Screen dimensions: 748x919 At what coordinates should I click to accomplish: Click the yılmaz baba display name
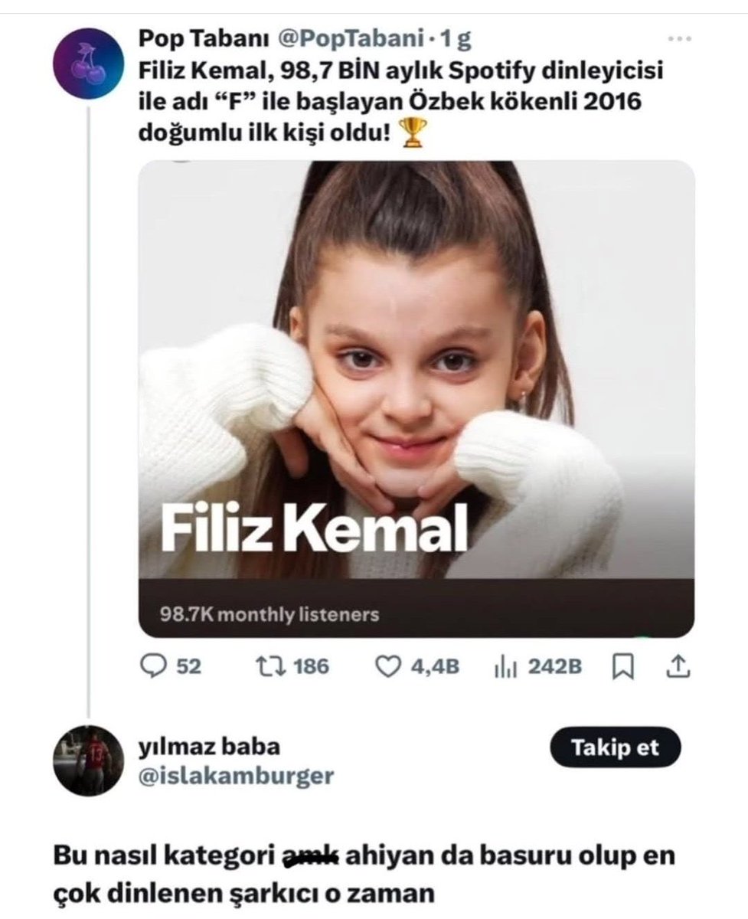[x=209, y=746]
